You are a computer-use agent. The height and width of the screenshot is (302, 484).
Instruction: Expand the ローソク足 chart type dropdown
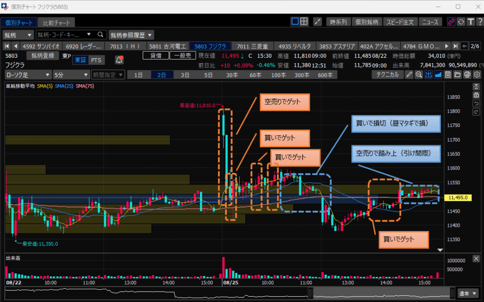tap(28, 75)
